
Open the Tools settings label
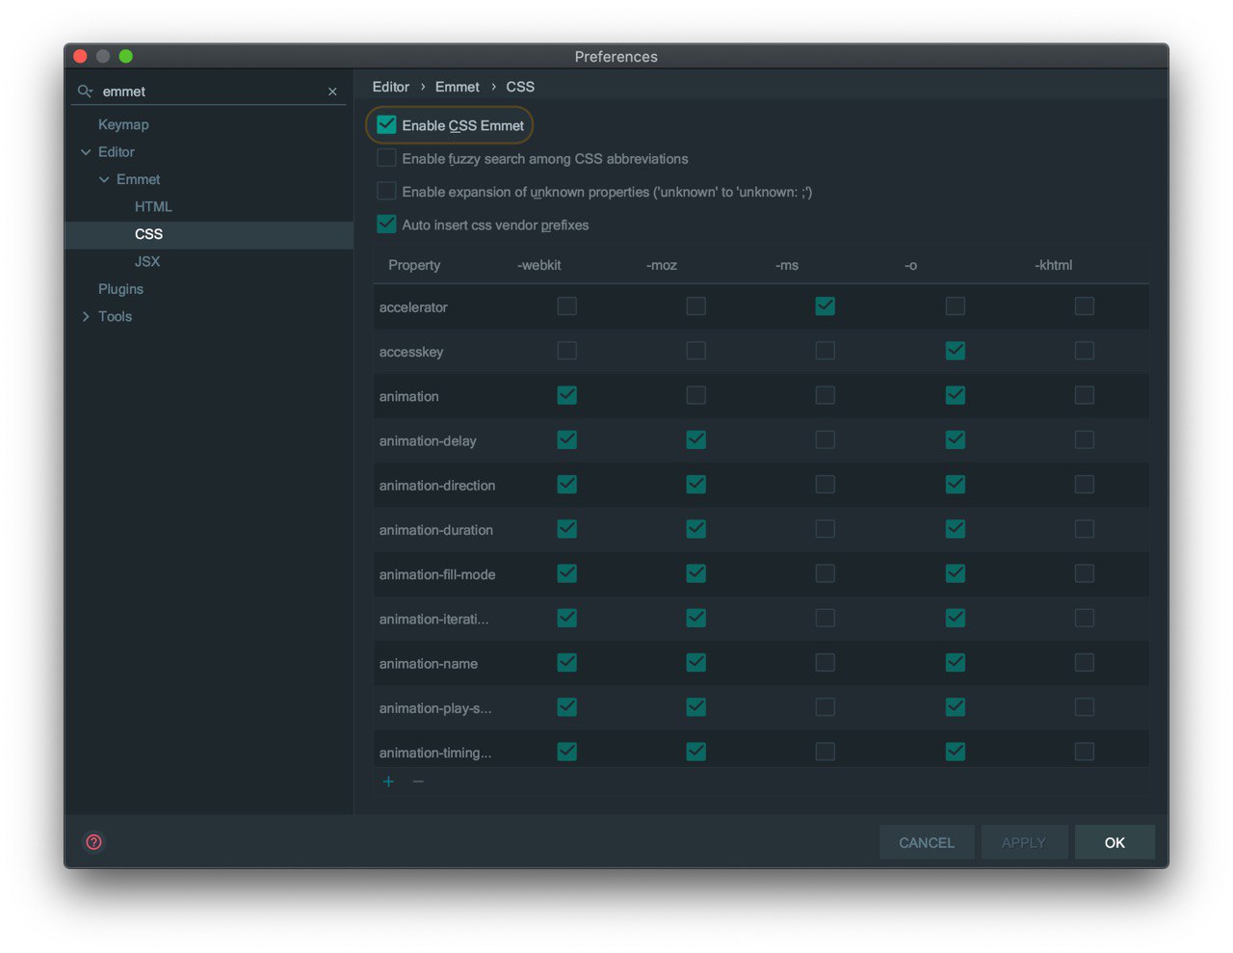[115, 316]
